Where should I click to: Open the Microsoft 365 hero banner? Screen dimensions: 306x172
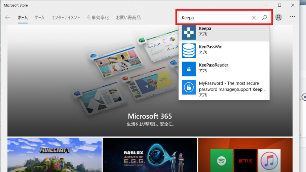tap(150, 80)
